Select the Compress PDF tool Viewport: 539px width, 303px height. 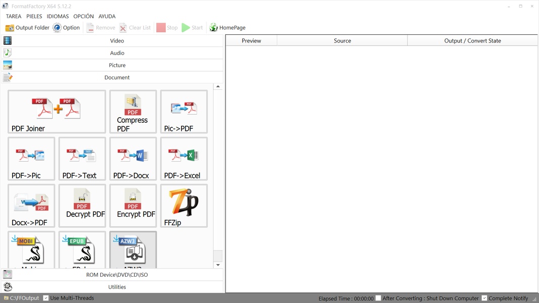tap(133, 112)
